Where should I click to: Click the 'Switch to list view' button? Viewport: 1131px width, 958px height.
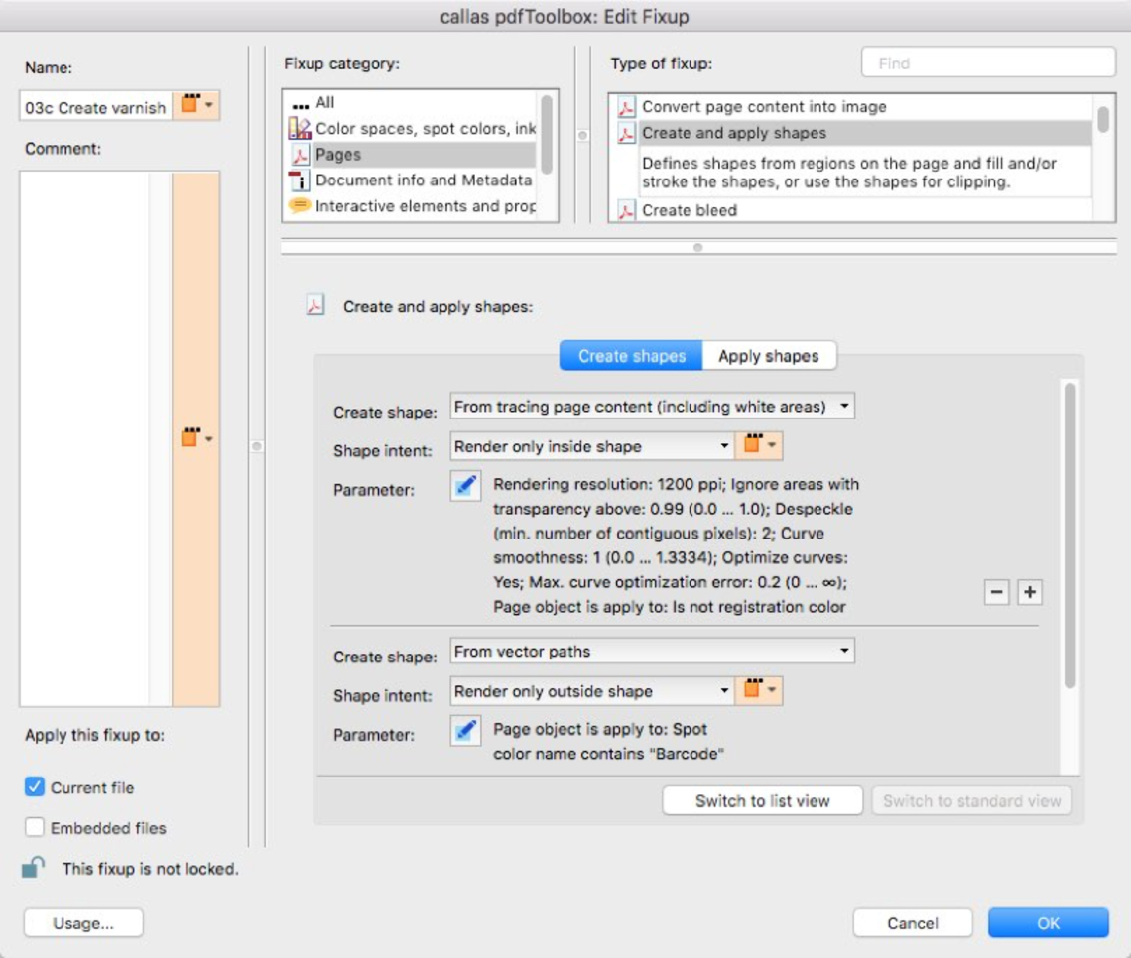point(762,801)
